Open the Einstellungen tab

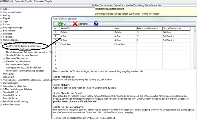click(6, 1)
